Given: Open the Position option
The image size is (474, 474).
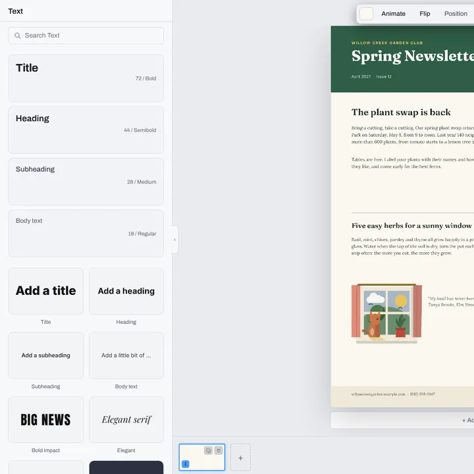Looking at the screenshot, I should coord(456,14).
